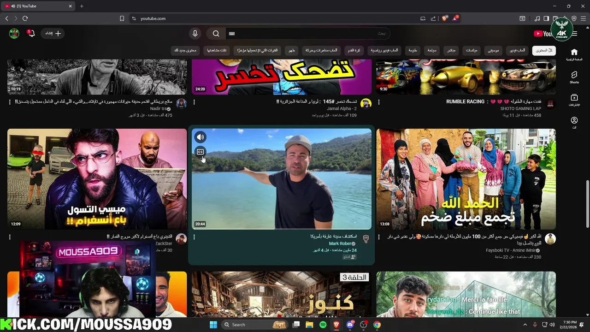Screen dimensions: 590x332
Task: Open Brave VPN shield icon
Action: (574, 18)
